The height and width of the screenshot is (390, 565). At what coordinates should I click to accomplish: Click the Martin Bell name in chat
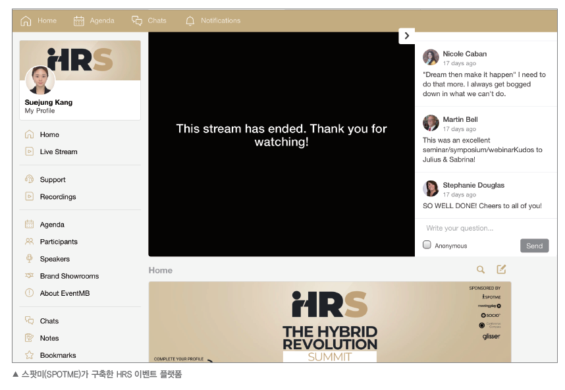click(460, 119)
